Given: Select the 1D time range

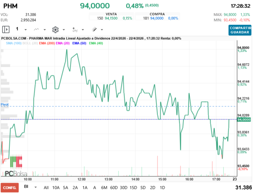Looking at the screenshot, I should tap(162, 188).
